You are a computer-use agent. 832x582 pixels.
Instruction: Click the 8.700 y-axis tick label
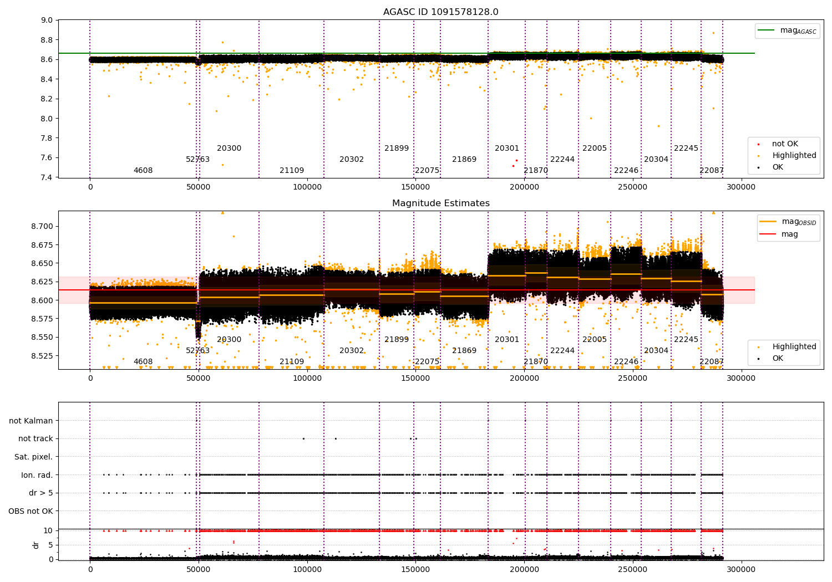42,226
